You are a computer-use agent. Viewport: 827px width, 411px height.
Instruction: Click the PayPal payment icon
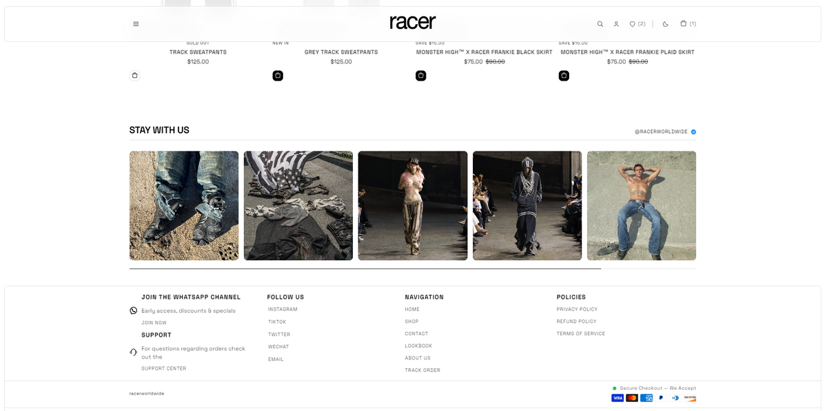(x=661, y=398)
